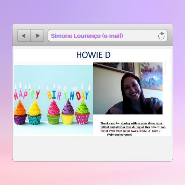This screenshot has width=185, height=185.
Task: Go forward with the right arrow button
Action: [37, 36]
